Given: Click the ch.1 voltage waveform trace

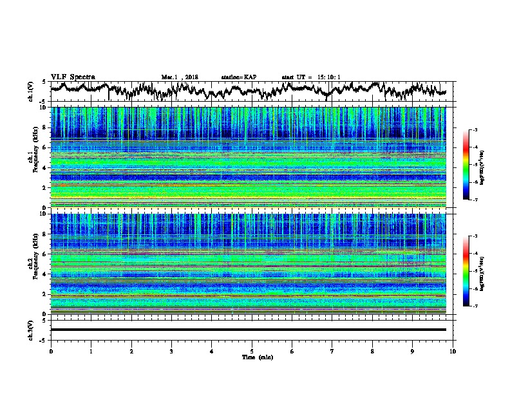Looking at the screenshot, I should (x=248, y=91).
